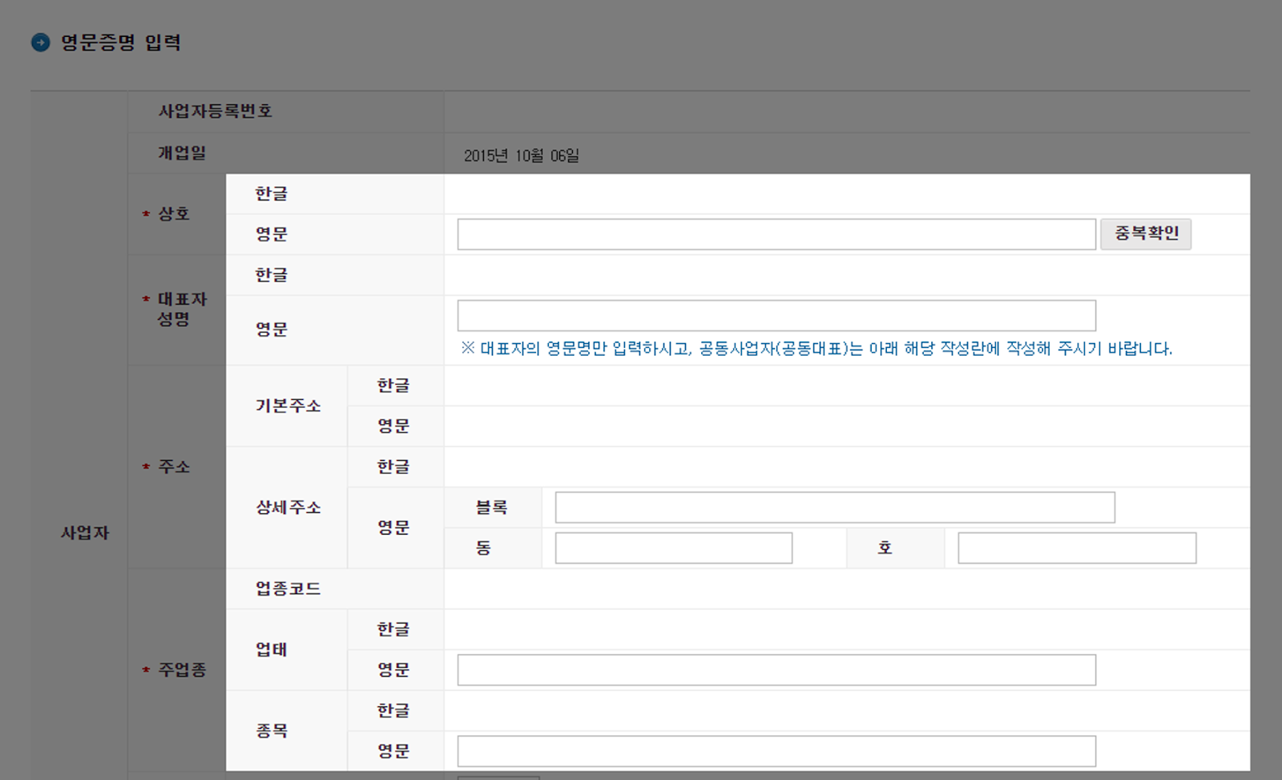Click the 상세주소 label
This screenshot has height=780, width=1282.
click(288, 507)
